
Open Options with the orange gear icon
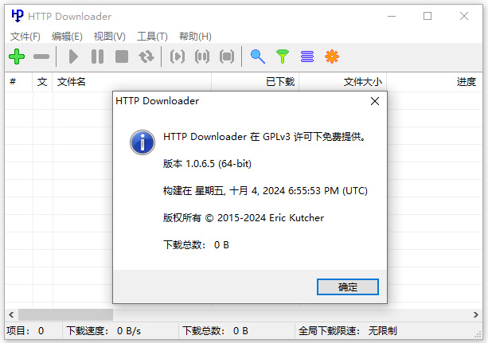pyautogui.click(x=332, y=57)
